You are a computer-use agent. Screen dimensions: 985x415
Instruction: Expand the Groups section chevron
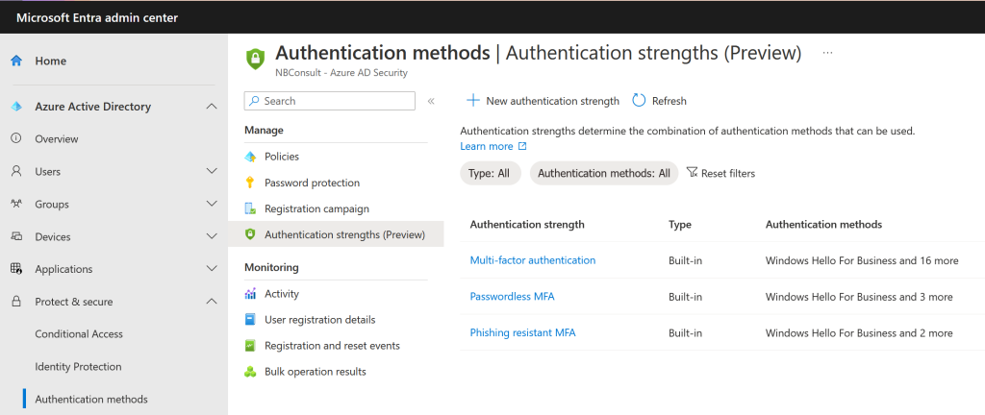pos(212,204)
